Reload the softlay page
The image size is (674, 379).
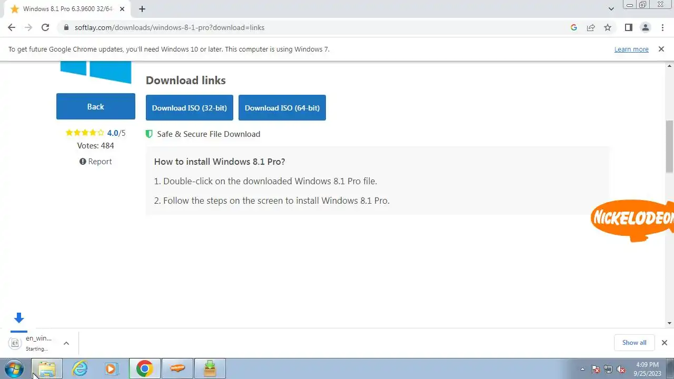45,27
